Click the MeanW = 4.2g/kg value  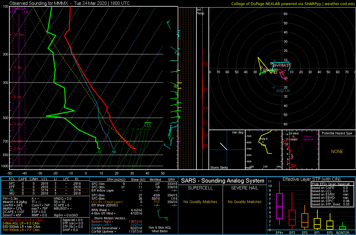pos(15,202)
